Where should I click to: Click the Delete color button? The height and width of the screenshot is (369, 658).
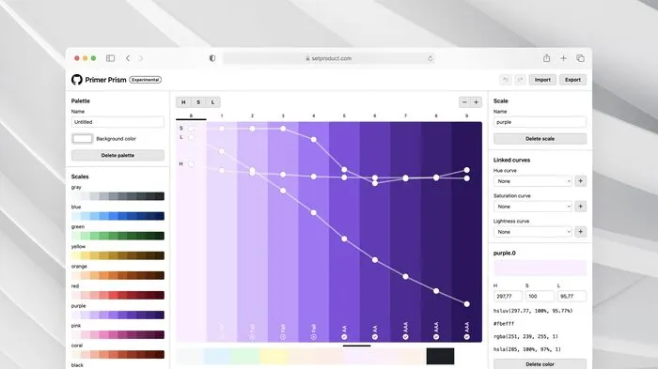[540, 364]
